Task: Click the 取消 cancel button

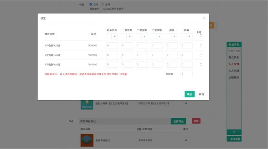Action: pyautogui.click(x=201, y=94)
